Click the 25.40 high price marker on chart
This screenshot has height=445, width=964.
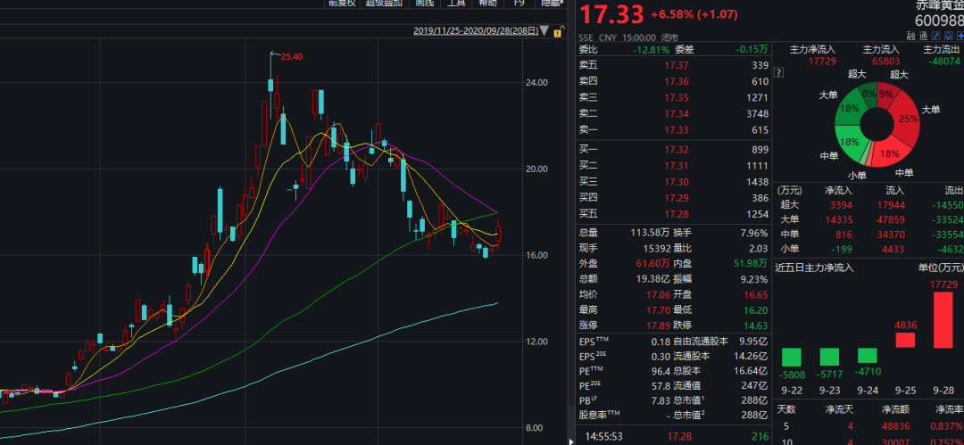pos(292,56)
